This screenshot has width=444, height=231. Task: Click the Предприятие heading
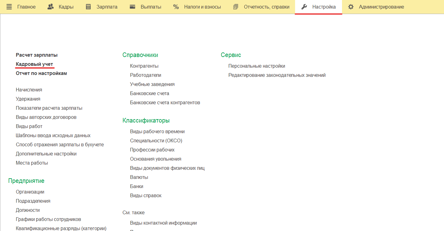tap(26, 181)
